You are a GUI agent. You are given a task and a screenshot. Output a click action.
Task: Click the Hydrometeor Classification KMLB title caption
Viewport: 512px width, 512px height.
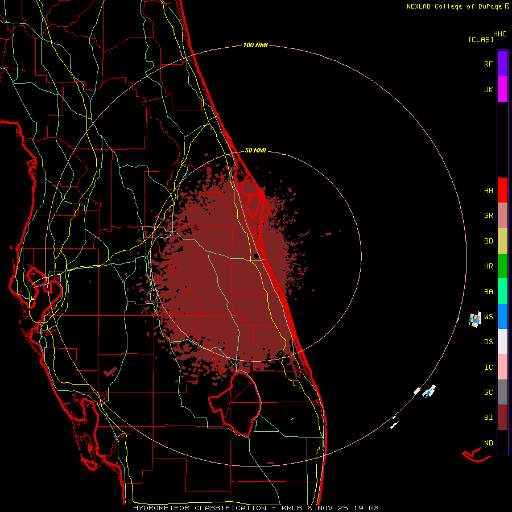coord(255,508)
